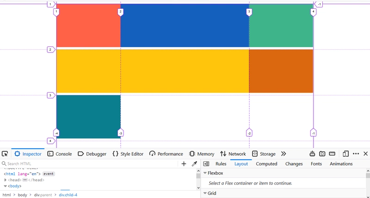The width and height of the screenshot is (370, 198).
Task: Open the Network panel
Action: pos(233,154)
